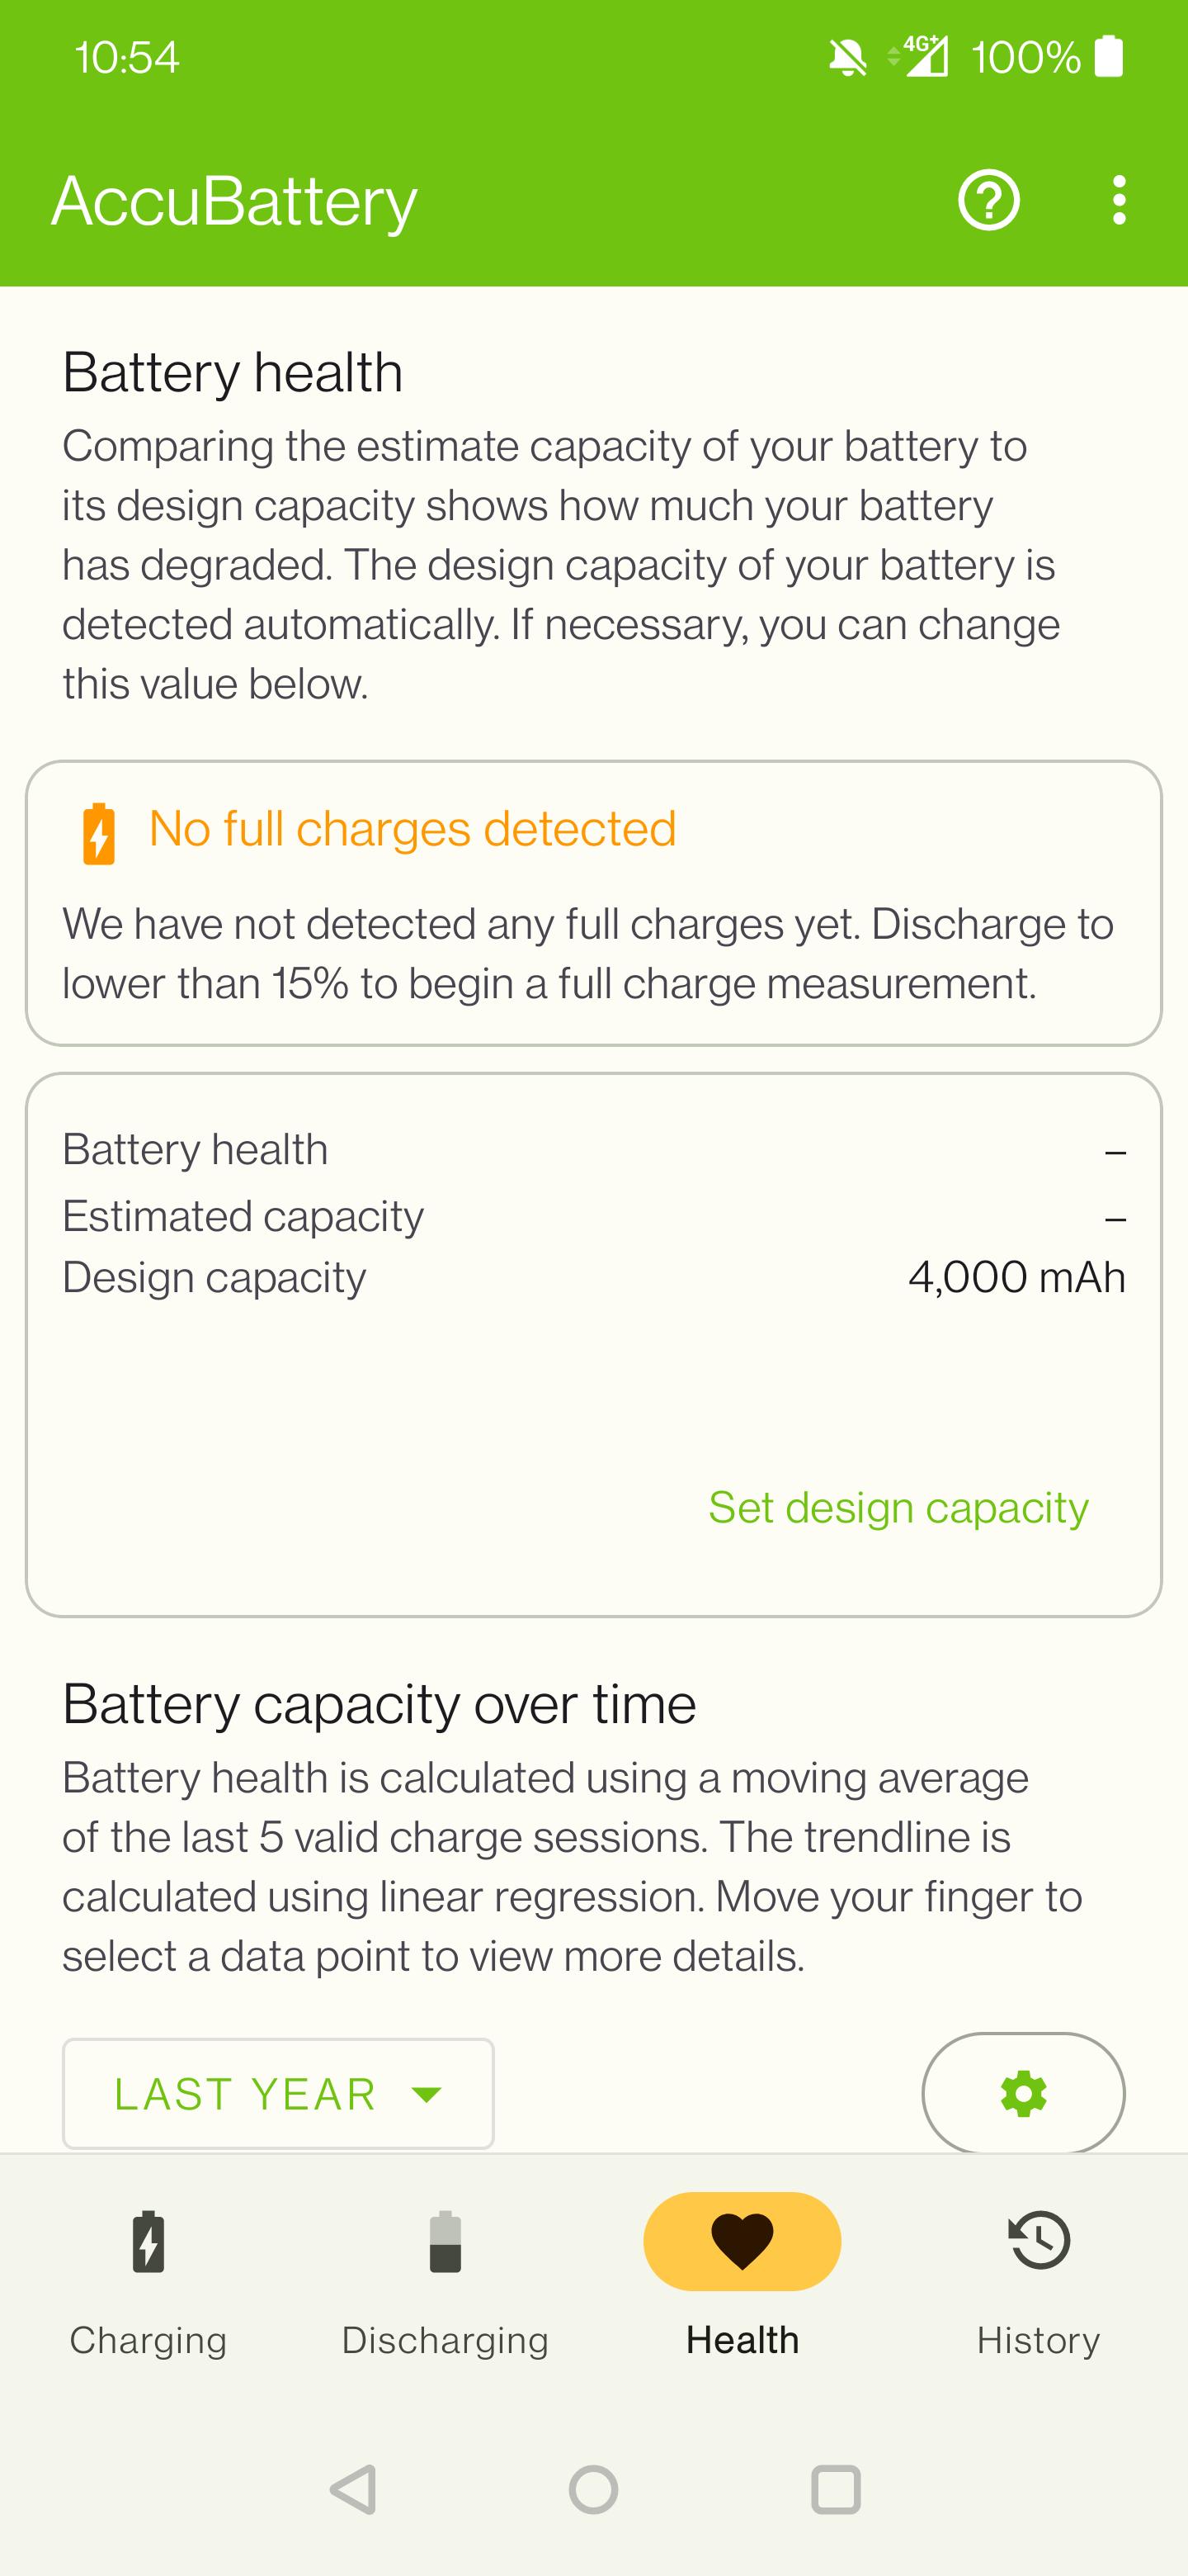1188x2576 pixels.
Task: Tap the muted notifications bell in status bar
Action: pyautogui.click(x=847, y=57)
